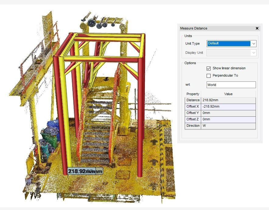Disable the Show linear dimension checkbox
269x210 pixels.
(x=209, y=68)
